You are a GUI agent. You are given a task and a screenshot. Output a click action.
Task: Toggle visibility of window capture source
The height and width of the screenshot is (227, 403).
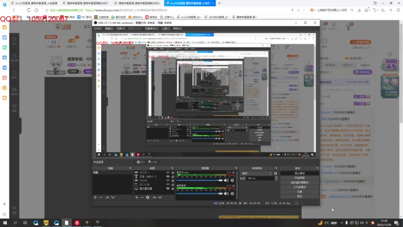168,185
